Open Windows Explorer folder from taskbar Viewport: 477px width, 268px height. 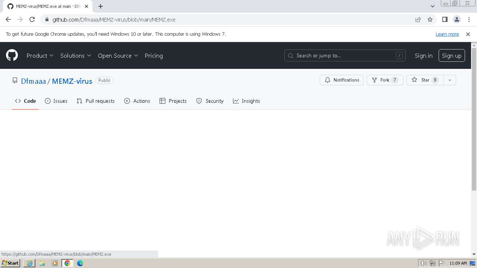pyautogui.click(x=42, y=263)
